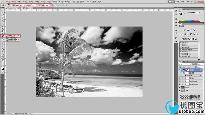Hide the Channel Mixer adjustment layer
Viewport: 205px width, 115px height.
179,84
